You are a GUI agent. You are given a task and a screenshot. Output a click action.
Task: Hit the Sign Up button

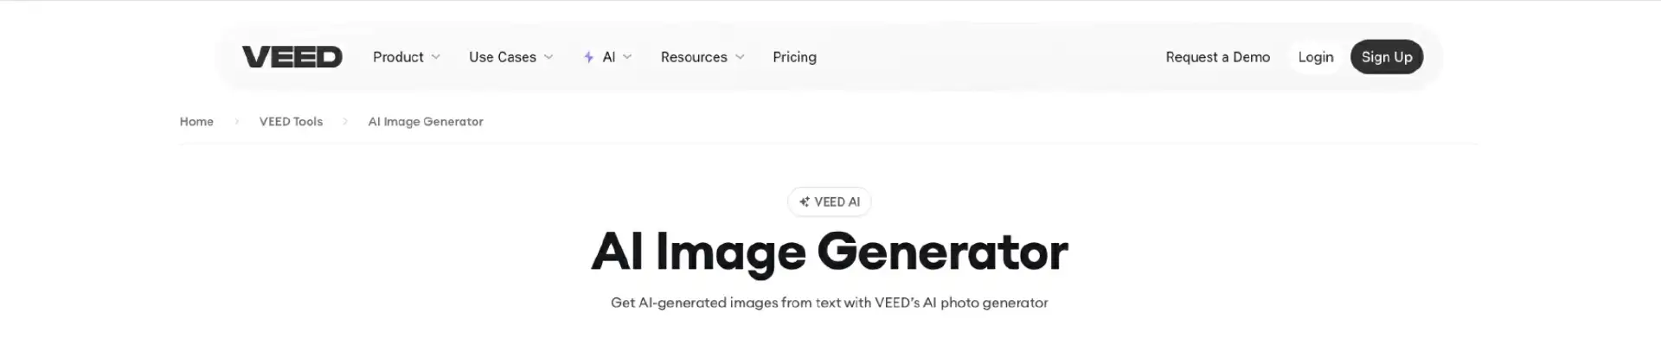pos(1386,57)
